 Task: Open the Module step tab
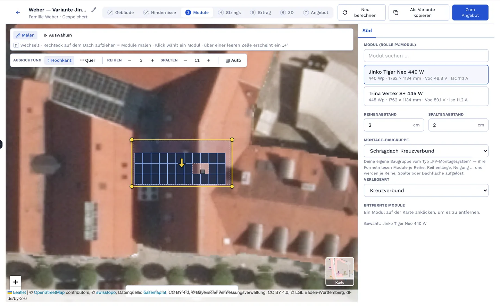click(x=197, y=13)
